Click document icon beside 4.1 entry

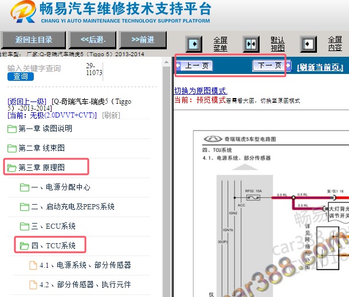[33, 265]
